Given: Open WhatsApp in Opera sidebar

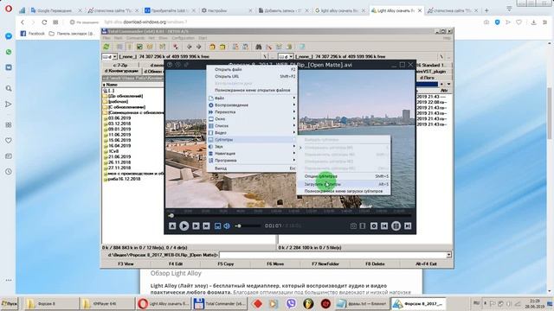Looking at the screenshot, I should coord(9,52).
